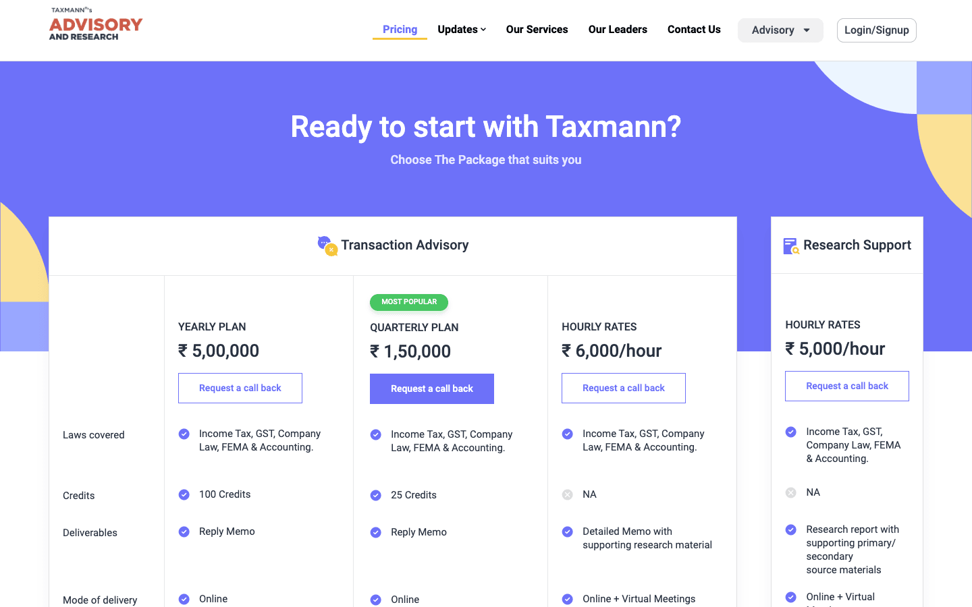
Task: Request a call back for Quarterly Plan
Action: tap(432, 389)
